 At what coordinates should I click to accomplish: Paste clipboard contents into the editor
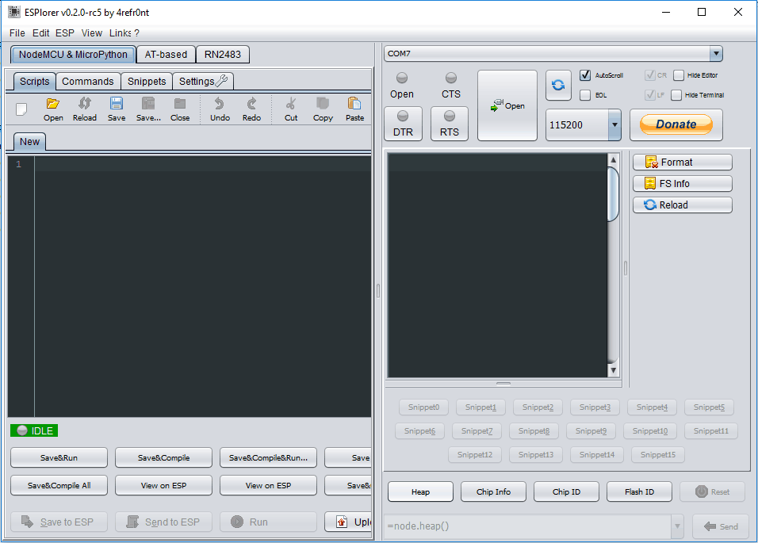tap(354, 109)
